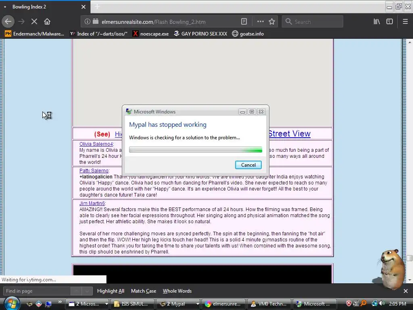Toggle Match Case in find bar

coord(144,291)
